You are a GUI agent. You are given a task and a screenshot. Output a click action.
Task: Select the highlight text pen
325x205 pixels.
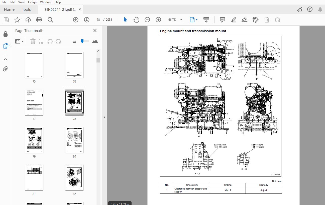click(233, 20)
